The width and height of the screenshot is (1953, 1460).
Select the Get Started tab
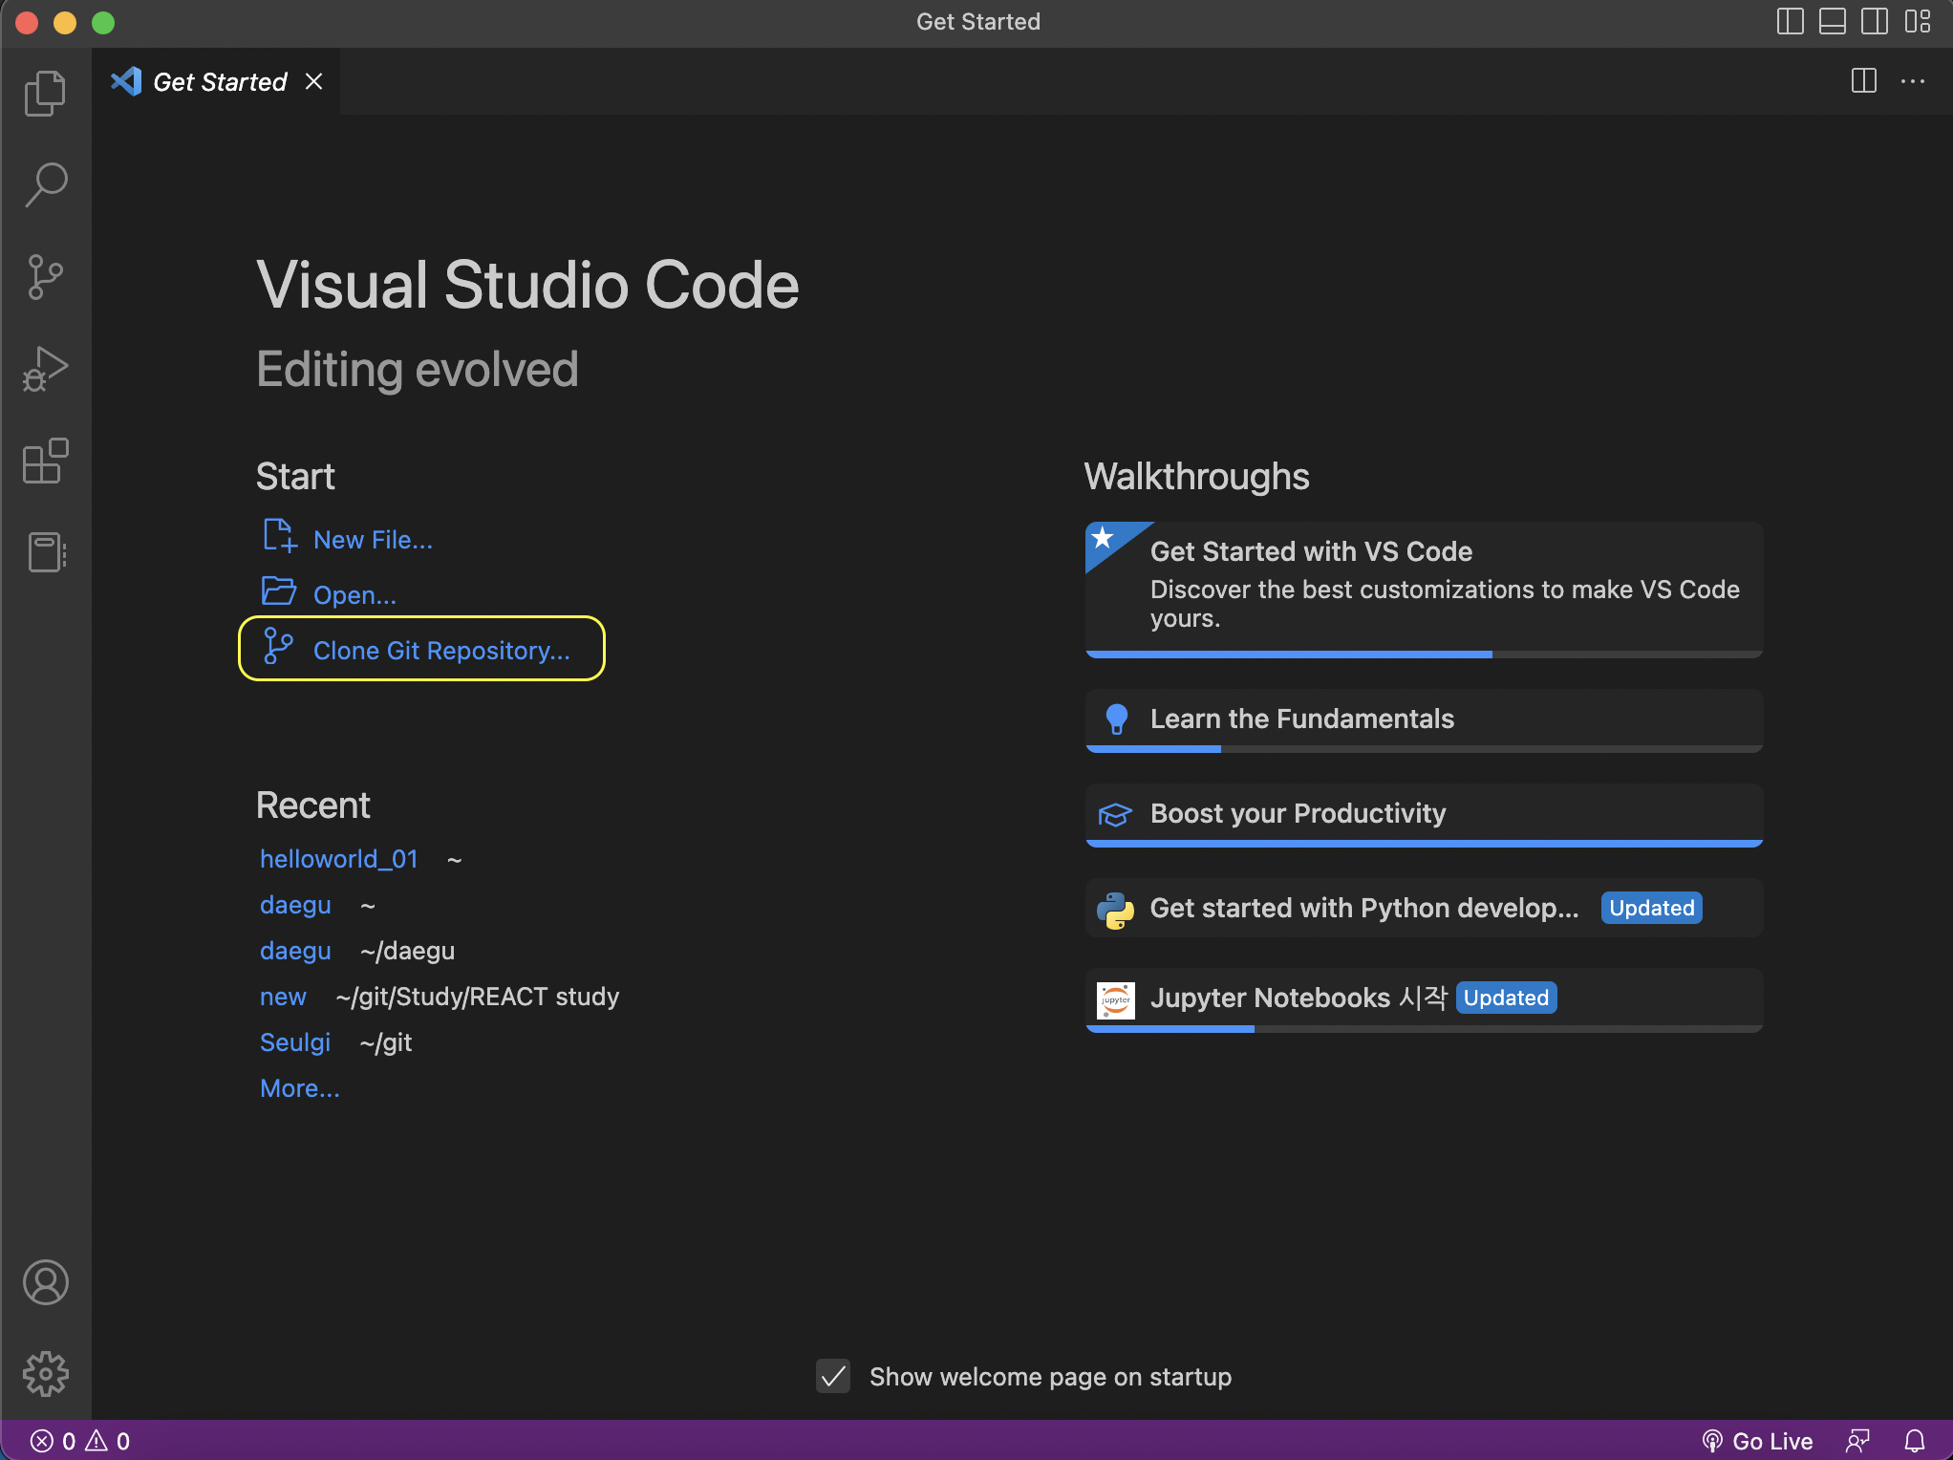(x=220, y=82)
